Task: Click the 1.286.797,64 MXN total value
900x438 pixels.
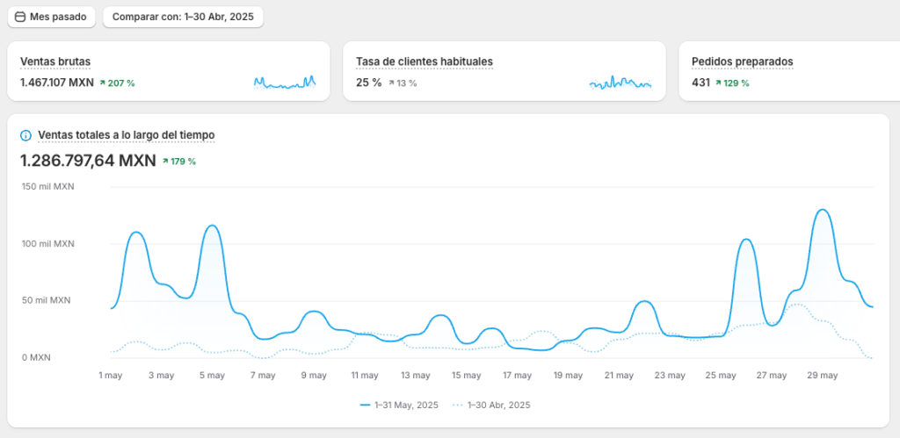Action: click(87, 161)
